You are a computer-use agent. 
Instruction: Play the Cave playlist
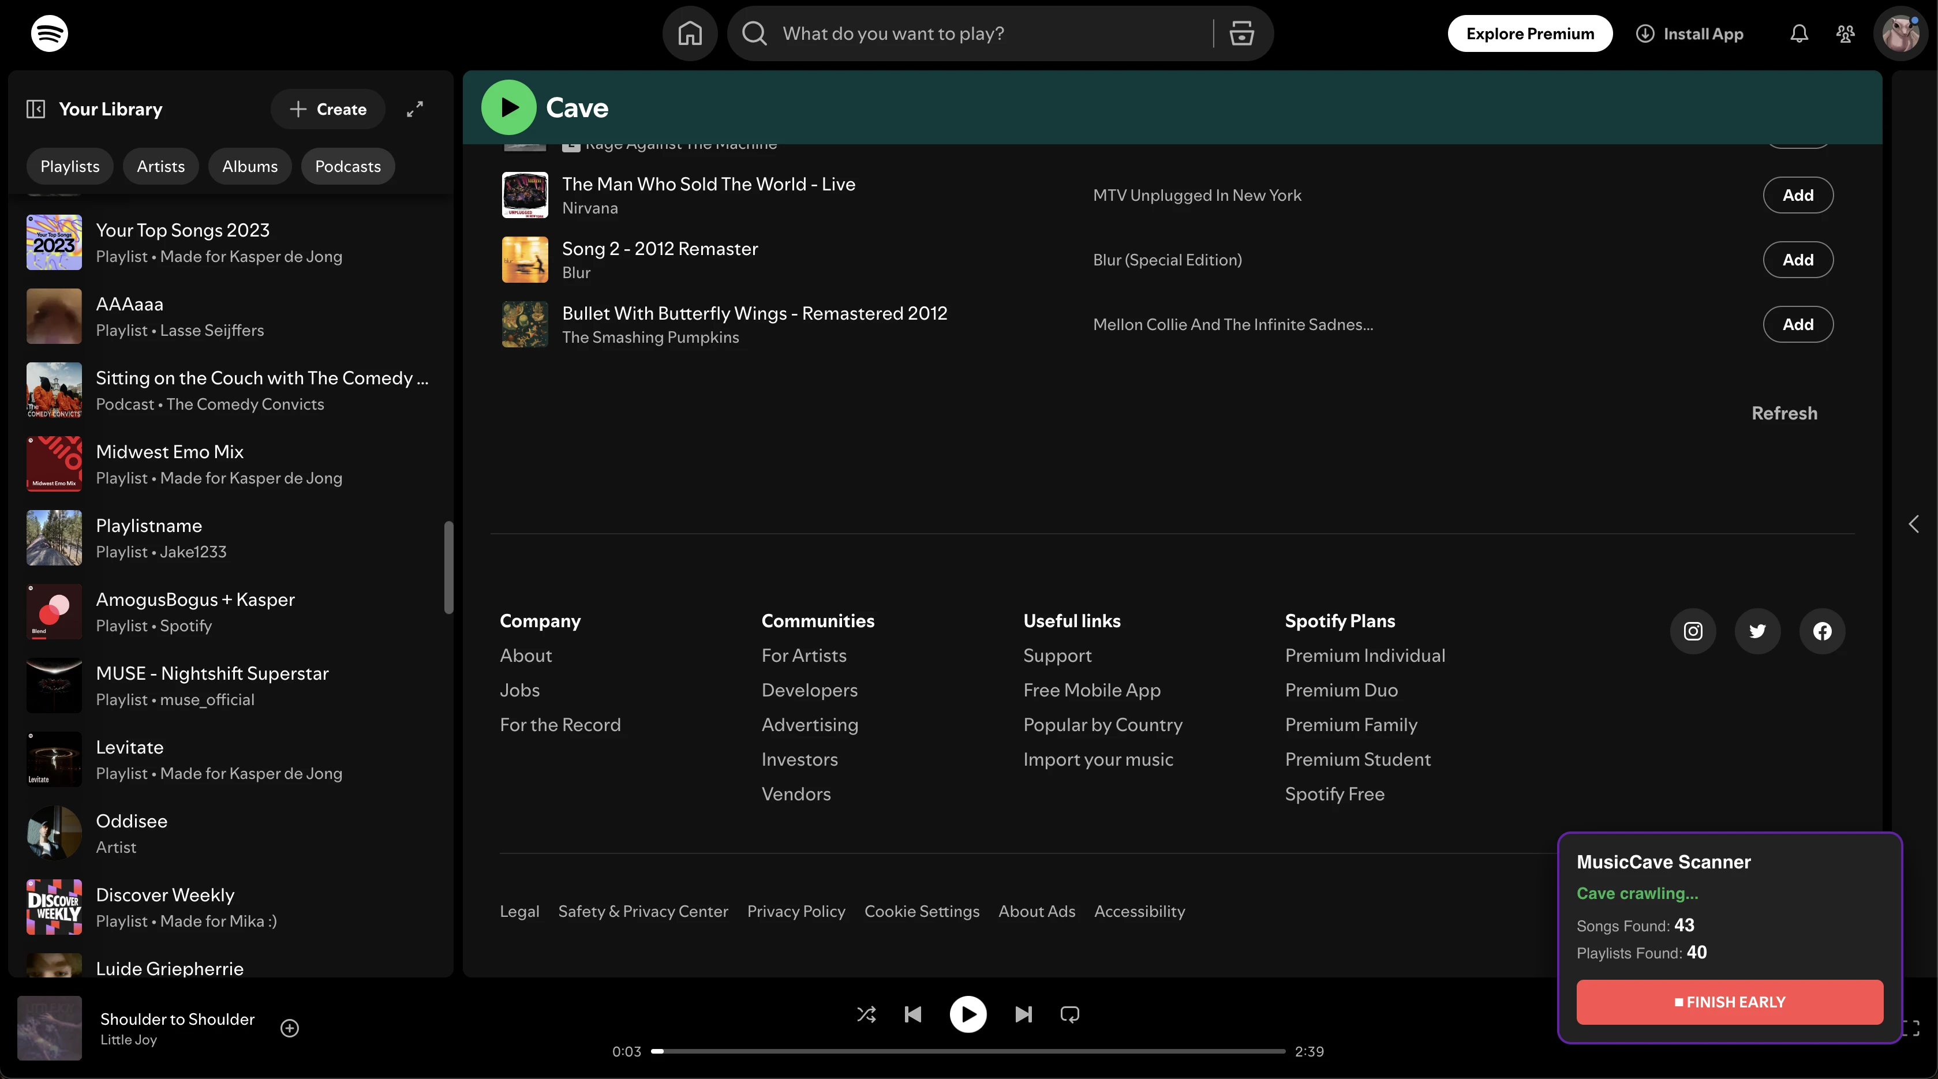[x=508, y=107]
